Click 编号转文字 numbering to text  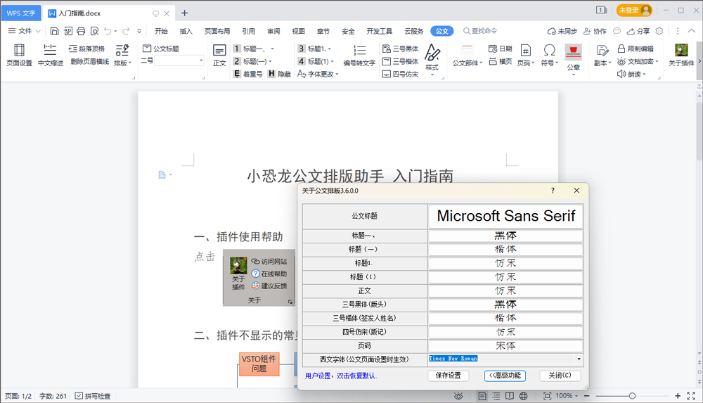pos(359,55)
